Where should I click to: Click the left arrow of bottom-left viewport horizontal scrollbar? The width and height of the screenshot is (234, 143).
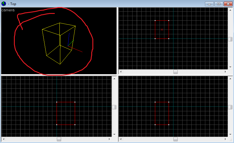coord(4,139)
